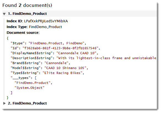Click the 'Document source' label
Screen dimensions: 161x113
pos(23,32)
